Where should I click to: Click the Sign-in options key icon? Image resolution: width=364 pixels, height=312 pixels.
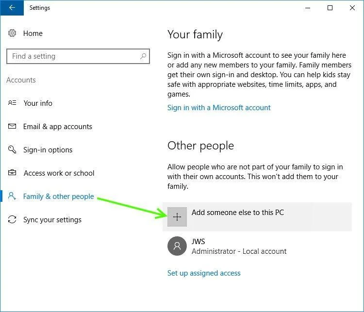(12, 149)
